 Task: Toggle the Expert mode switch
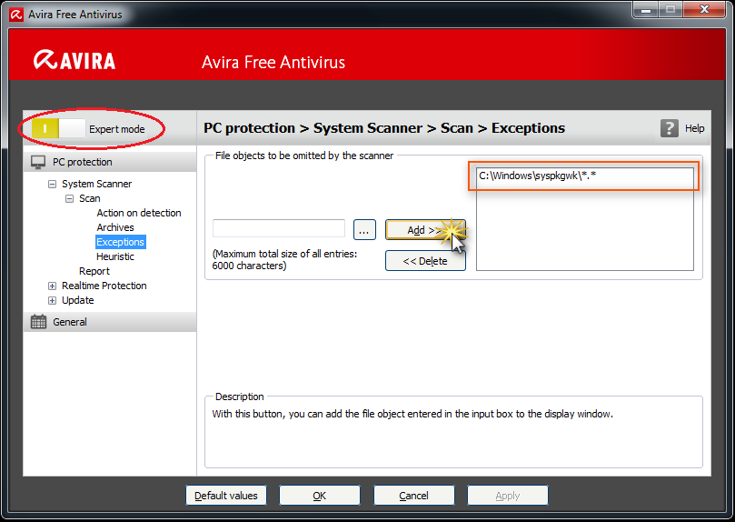click(x=58, y=128)
